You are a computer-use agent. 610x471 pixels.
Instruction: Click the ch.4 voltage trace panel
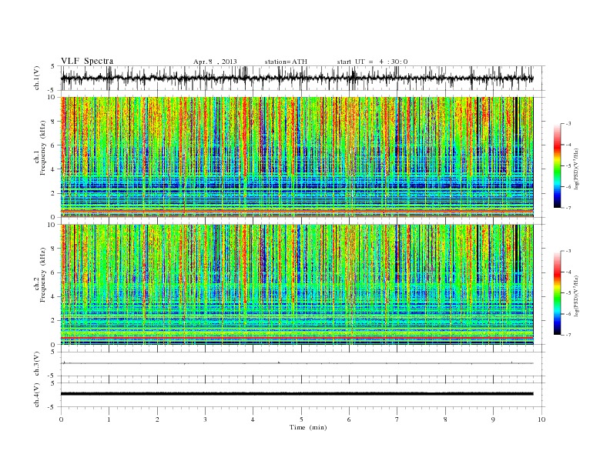pos(303,395)
